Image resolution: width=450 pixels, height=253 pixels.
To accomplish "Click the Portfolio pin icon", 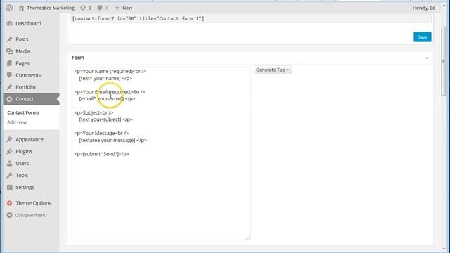I will 9,87.
